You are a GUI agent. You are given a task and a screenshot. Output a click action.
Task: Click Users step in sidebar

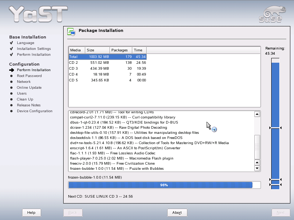pos(22,93)
